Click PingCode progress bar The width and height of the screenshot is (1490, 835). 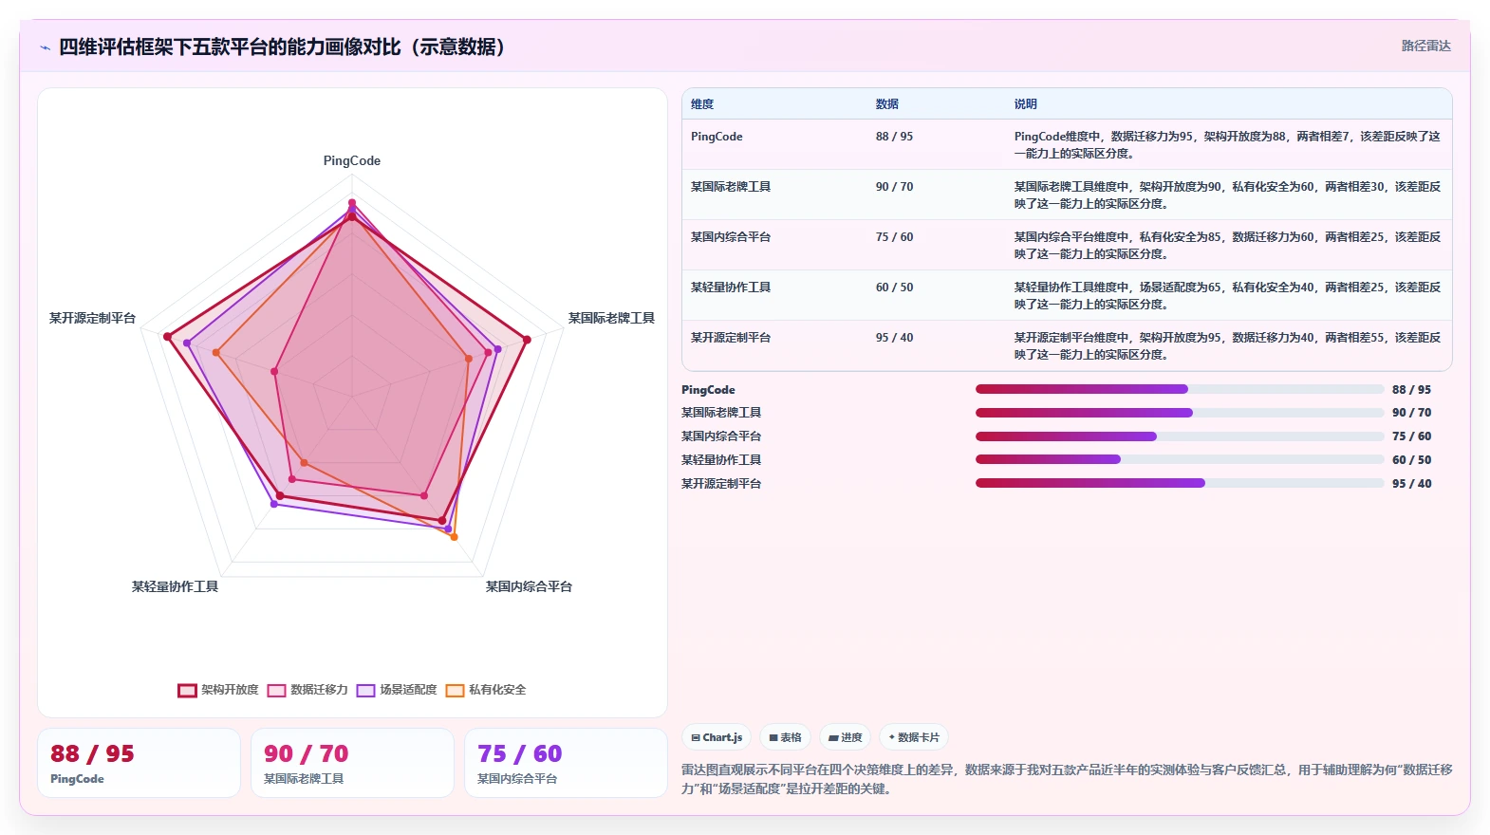pyautogui.click(x=1180, y=389)
